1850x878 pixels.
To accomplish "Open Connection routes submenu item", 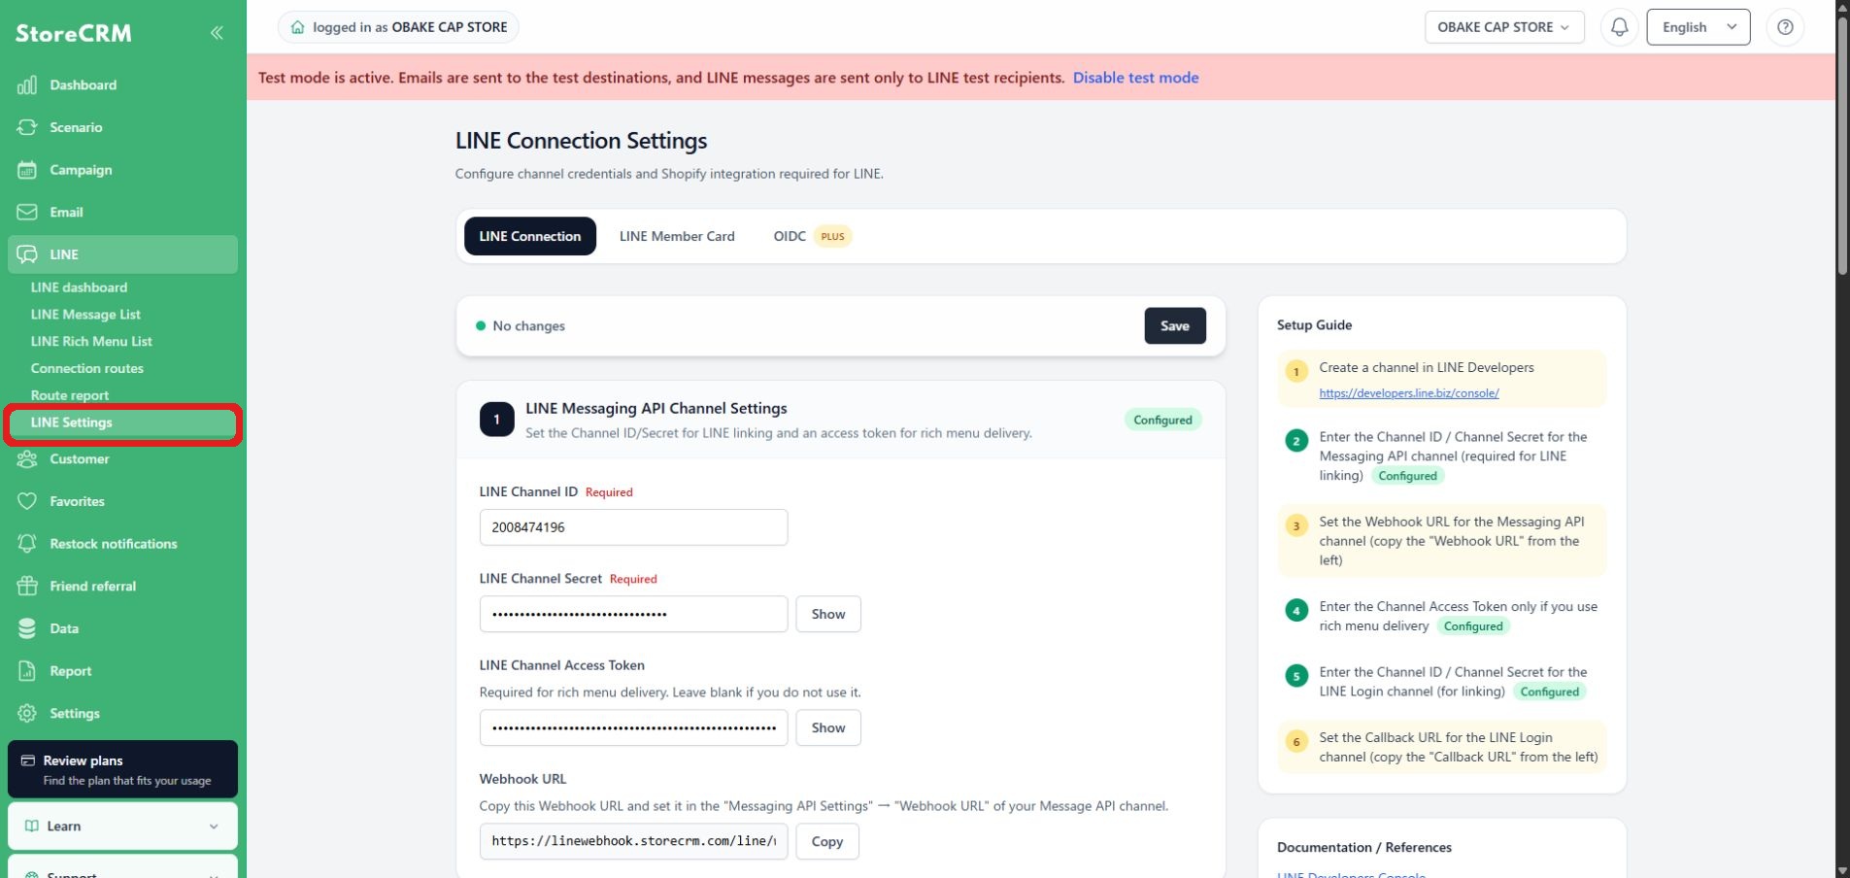I will point(86,369).
